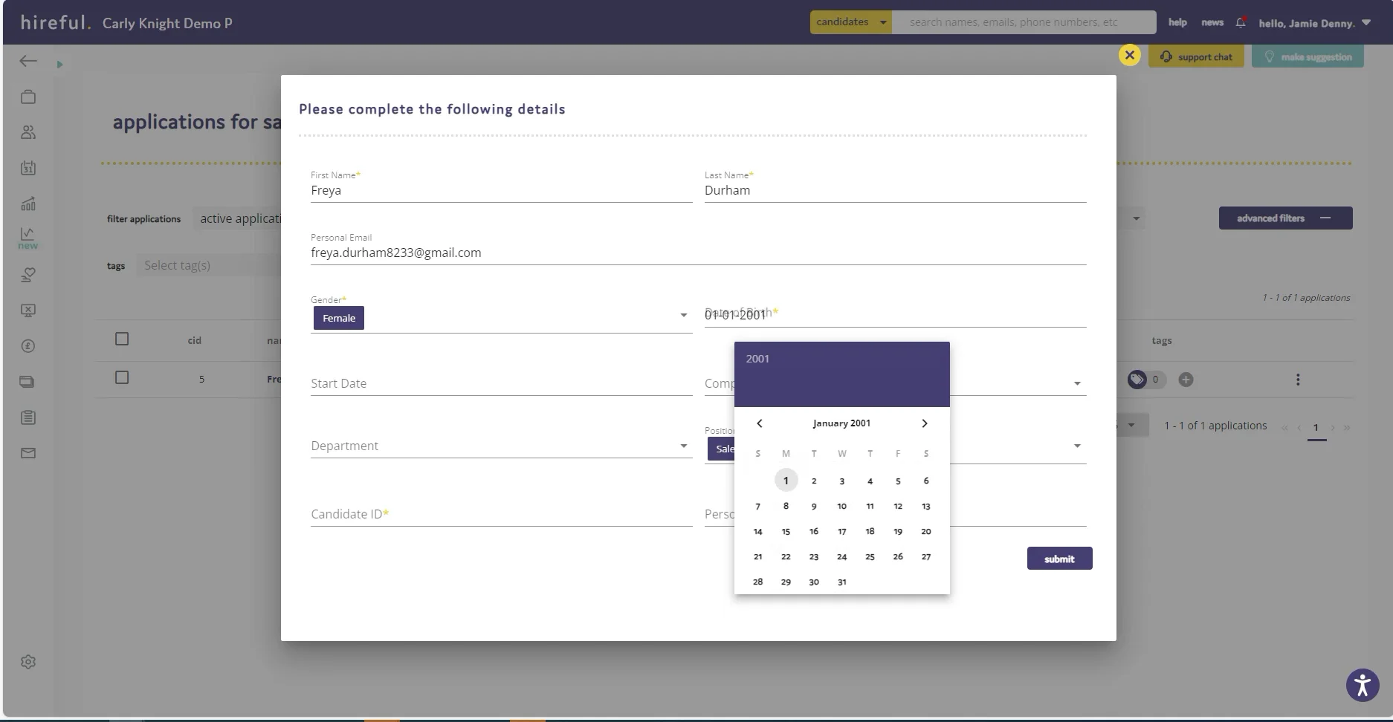The width and height of the screenshot is (1393, 722).
Task: Toggle checkbox for application cid 5
Action: tap(122, 377)
